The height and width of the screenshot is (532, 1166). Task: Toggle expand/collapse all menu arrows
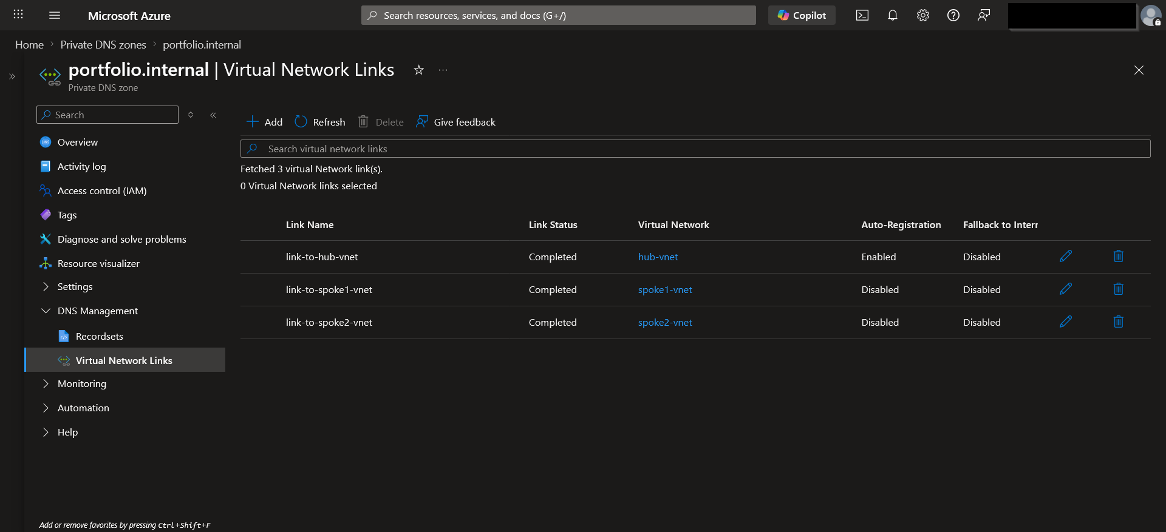point(191,115)
